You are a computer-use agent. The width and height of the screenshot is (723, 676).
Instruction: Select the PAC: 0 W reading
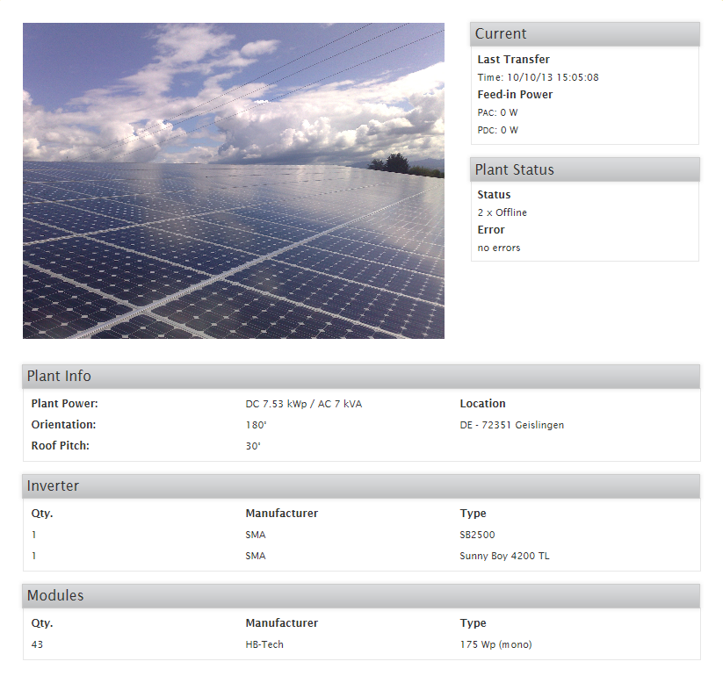point(497,112)
